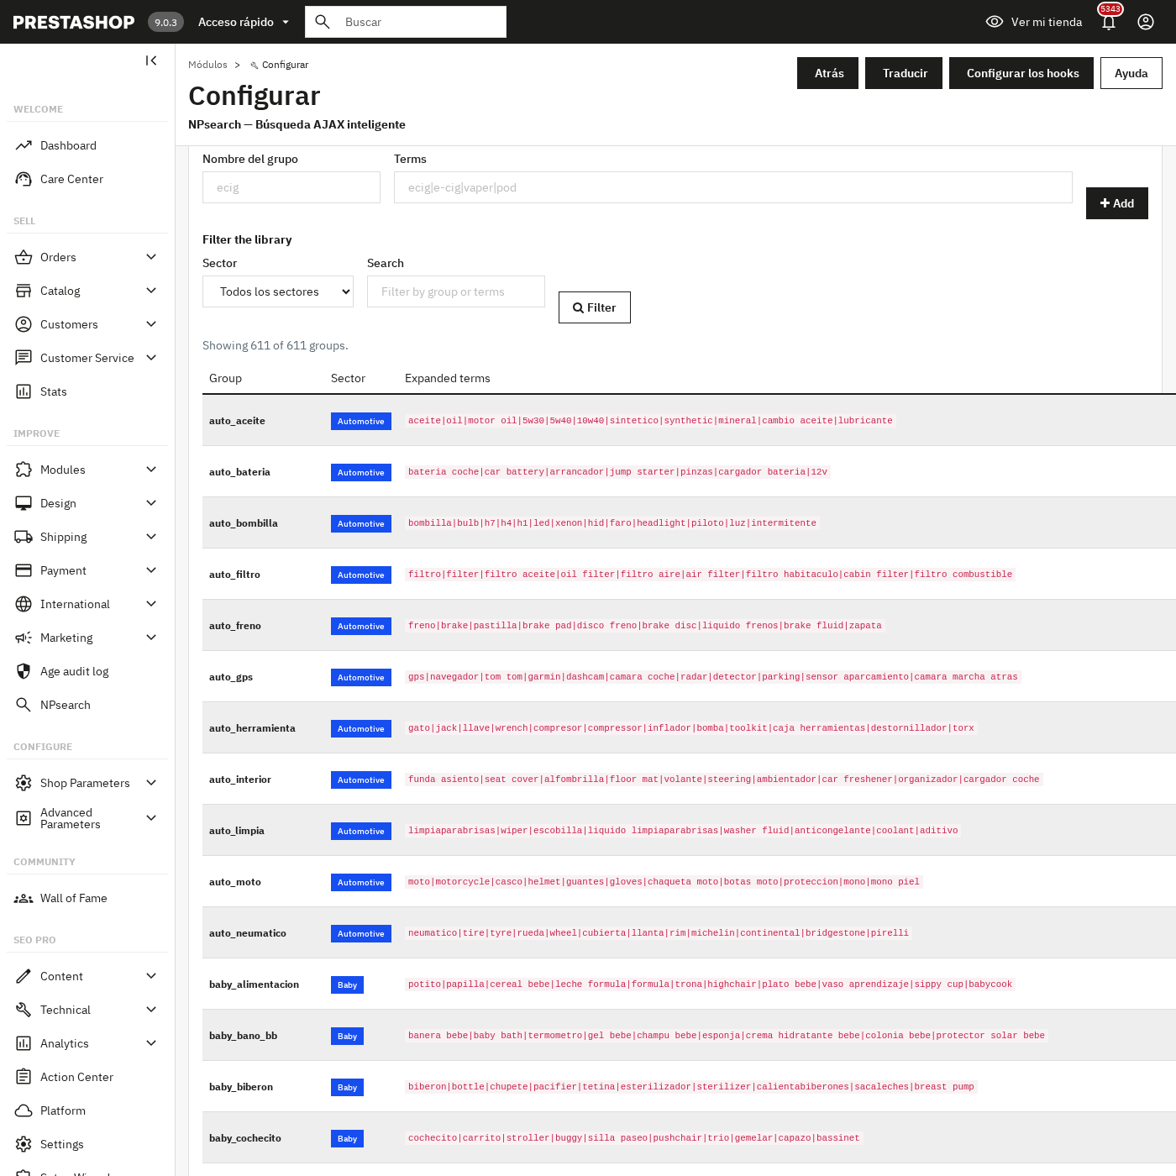The width and height of the screenshot is (1176, 1176).
Task: Expand the Customers menu chevron
Action: [x=151, y=324]
